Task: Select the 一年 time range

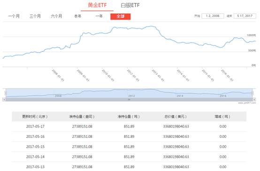Action: [99, 16]
